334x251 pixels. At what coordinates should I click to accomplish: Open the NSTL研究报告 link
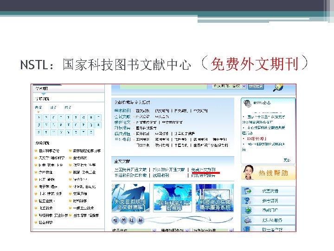click(x=203, y=175)
